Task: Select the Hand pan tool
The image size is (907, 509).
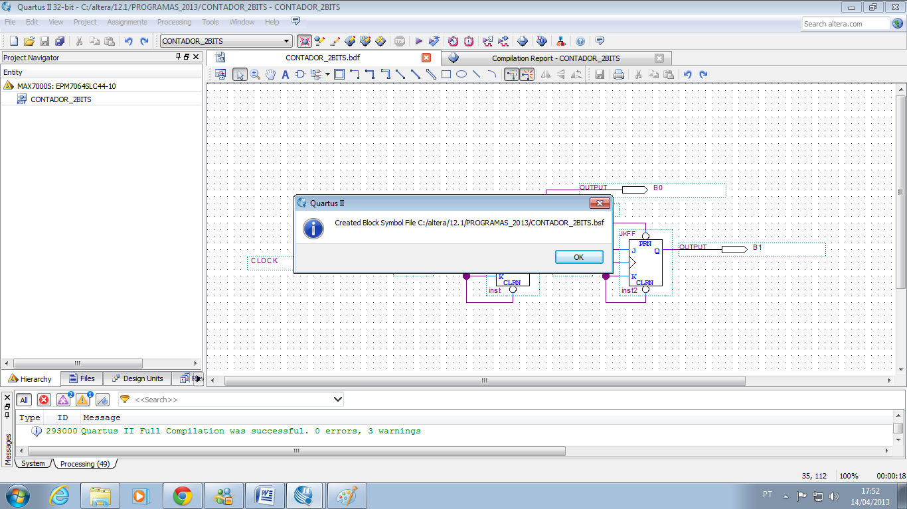Action: tap(270, 74)
